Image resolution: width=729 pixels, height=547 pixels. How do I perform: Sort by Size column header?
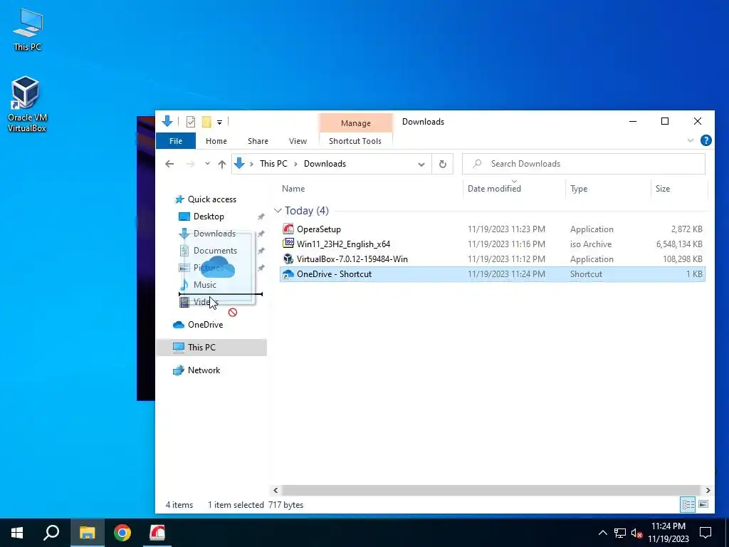point(663,188)
